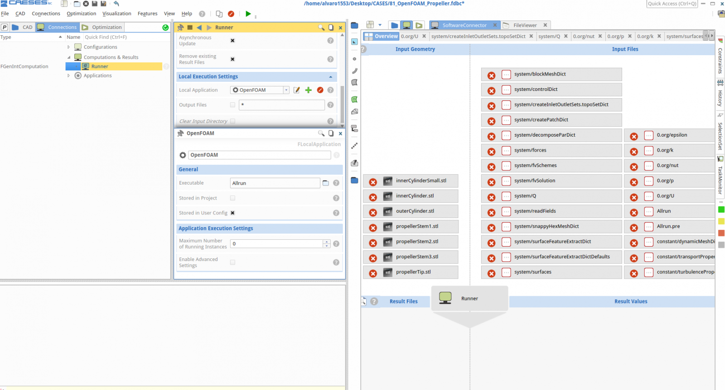This screenshot has height=390, width=725.
Task: Open the FileViewer tab
Action: pos(525,25)
